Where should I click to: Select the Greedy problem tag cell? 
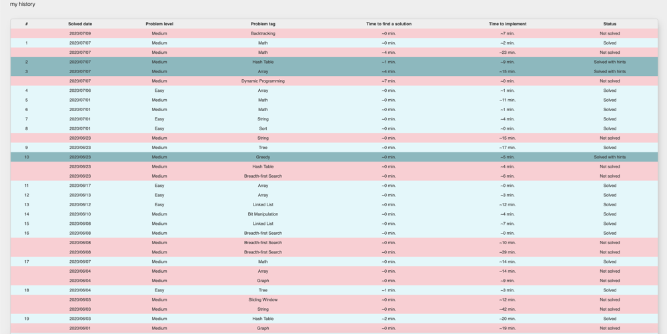point(263,157)
